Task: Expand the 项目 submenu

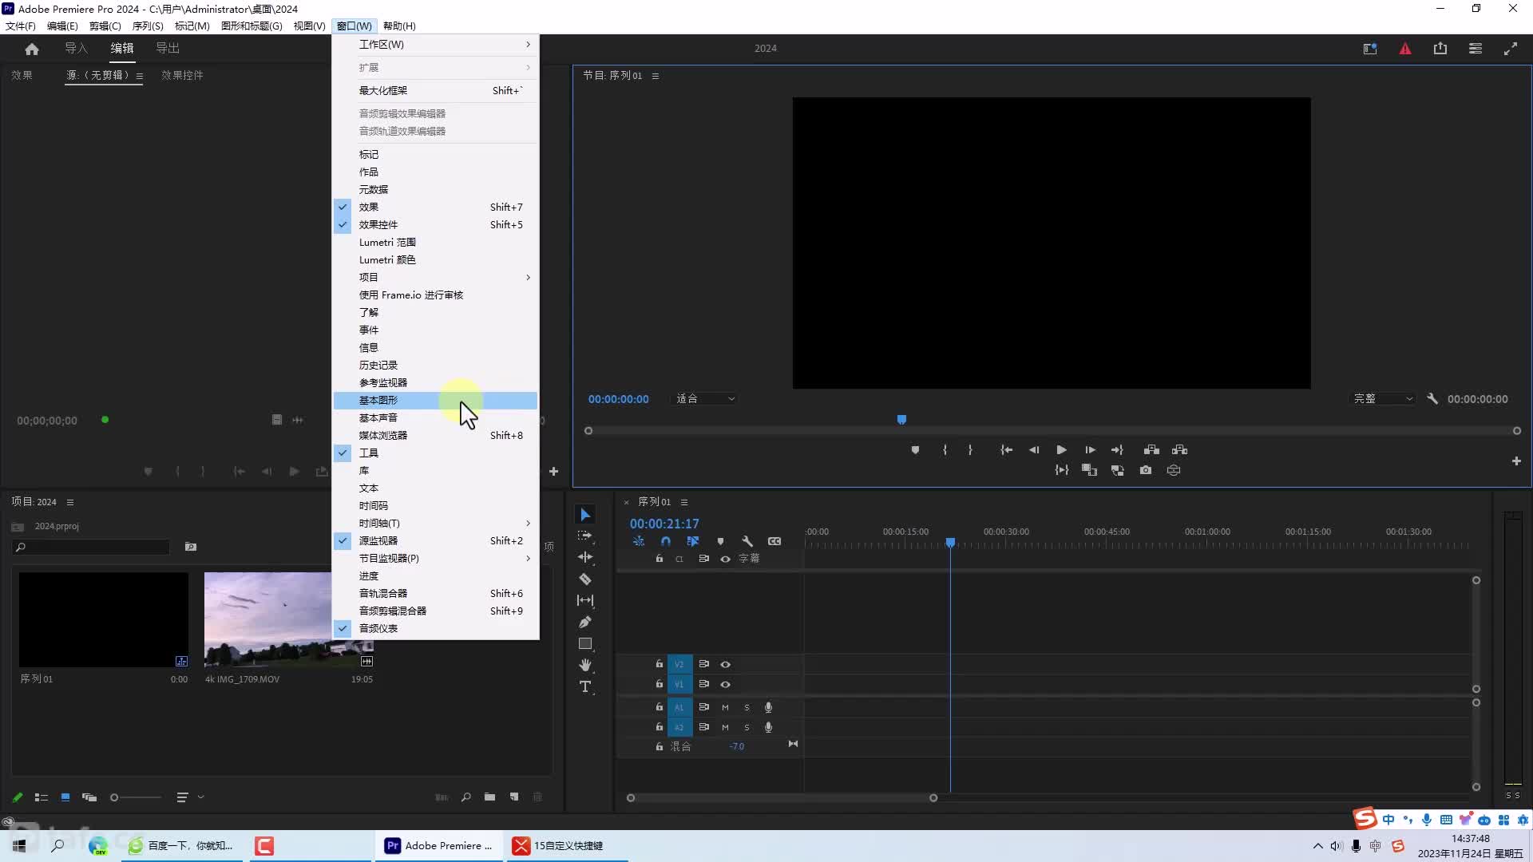Action: tap(436, 277)
